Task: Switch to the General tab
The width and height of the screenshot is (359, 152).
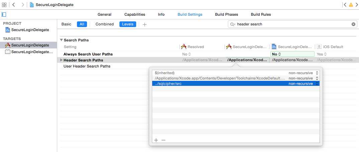Action: pos(104,14)
